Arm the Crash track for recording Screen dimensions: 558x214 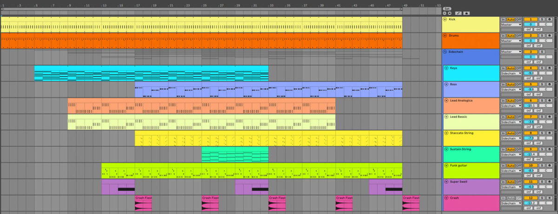coord(550,198)
